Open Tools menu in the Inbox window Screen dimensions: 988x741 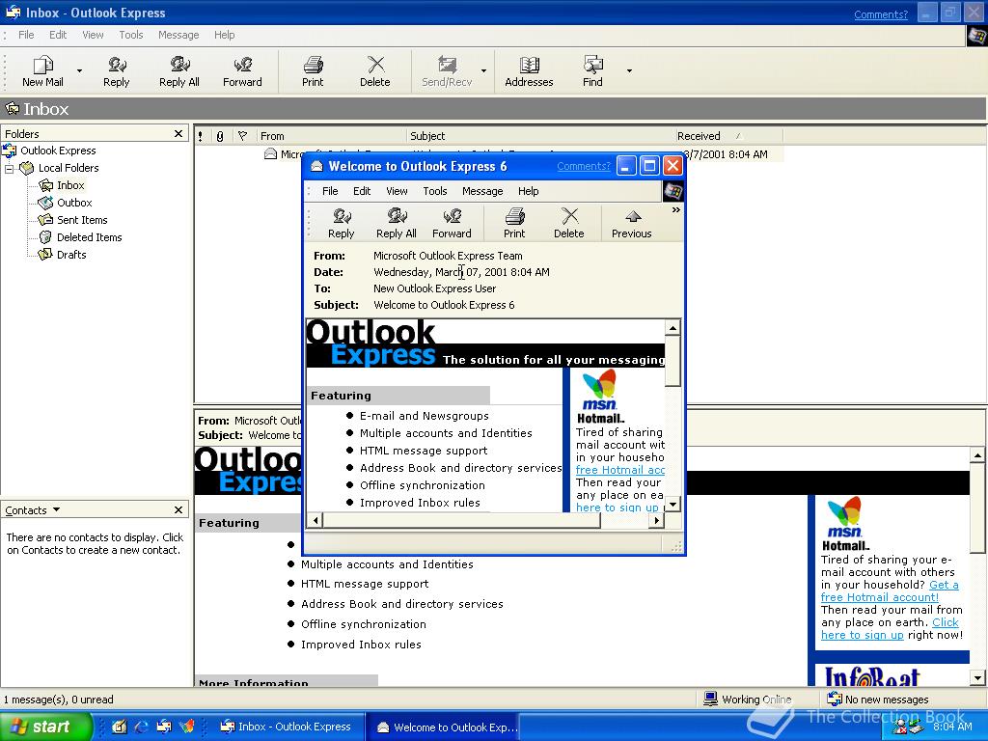[131, 35]
